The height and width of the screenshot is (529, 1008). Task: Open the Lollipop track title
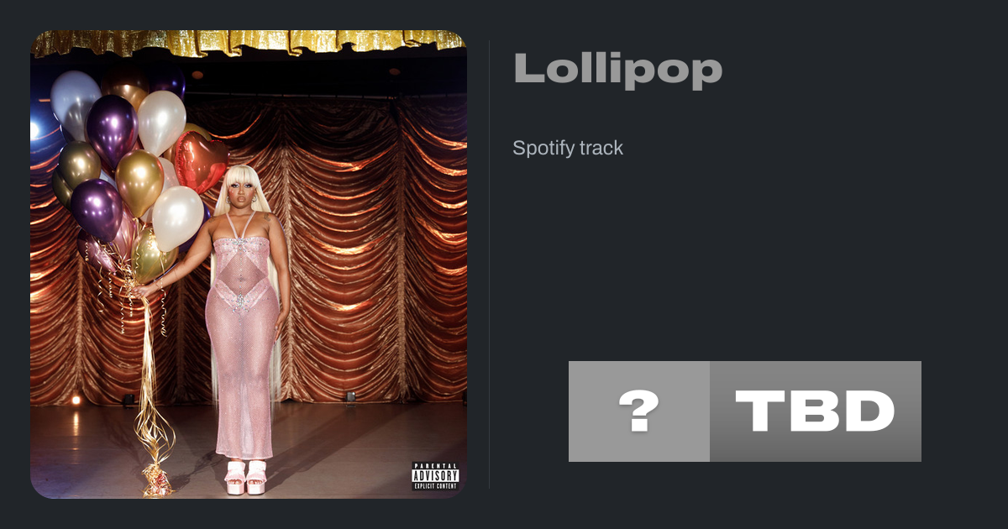(x=617, y=70)
